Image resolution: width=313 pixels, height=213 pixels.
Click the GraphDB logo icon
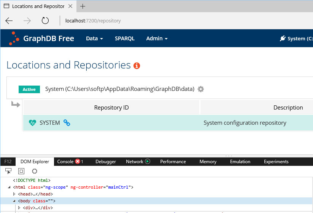click(14, 38)
